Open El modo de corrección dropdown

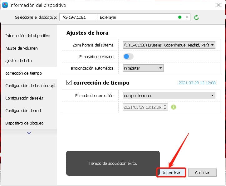click(x=169, y=95)
